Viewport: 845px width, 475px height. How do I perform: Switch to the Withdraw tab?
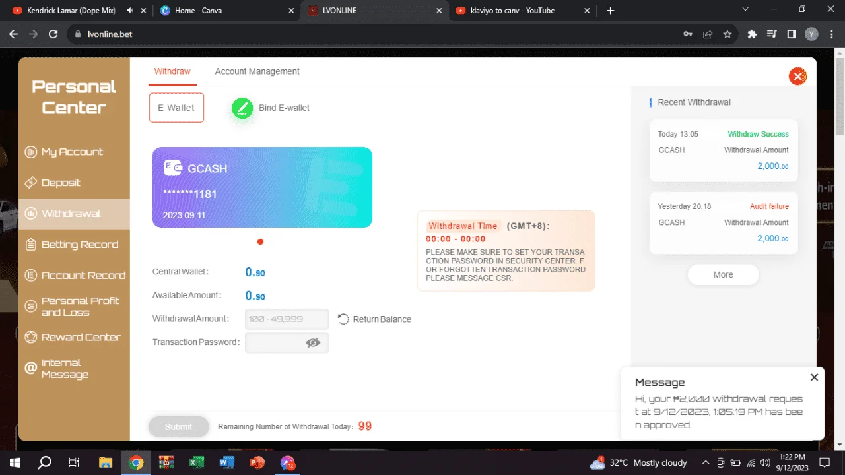[172, 71]
